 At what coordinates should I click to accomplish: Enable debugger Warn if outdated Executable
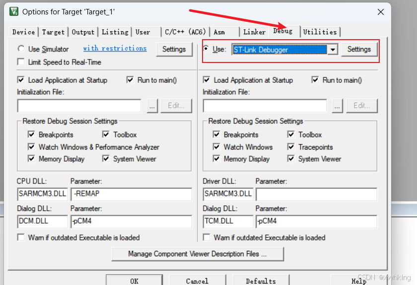click(x=207, y=237)
